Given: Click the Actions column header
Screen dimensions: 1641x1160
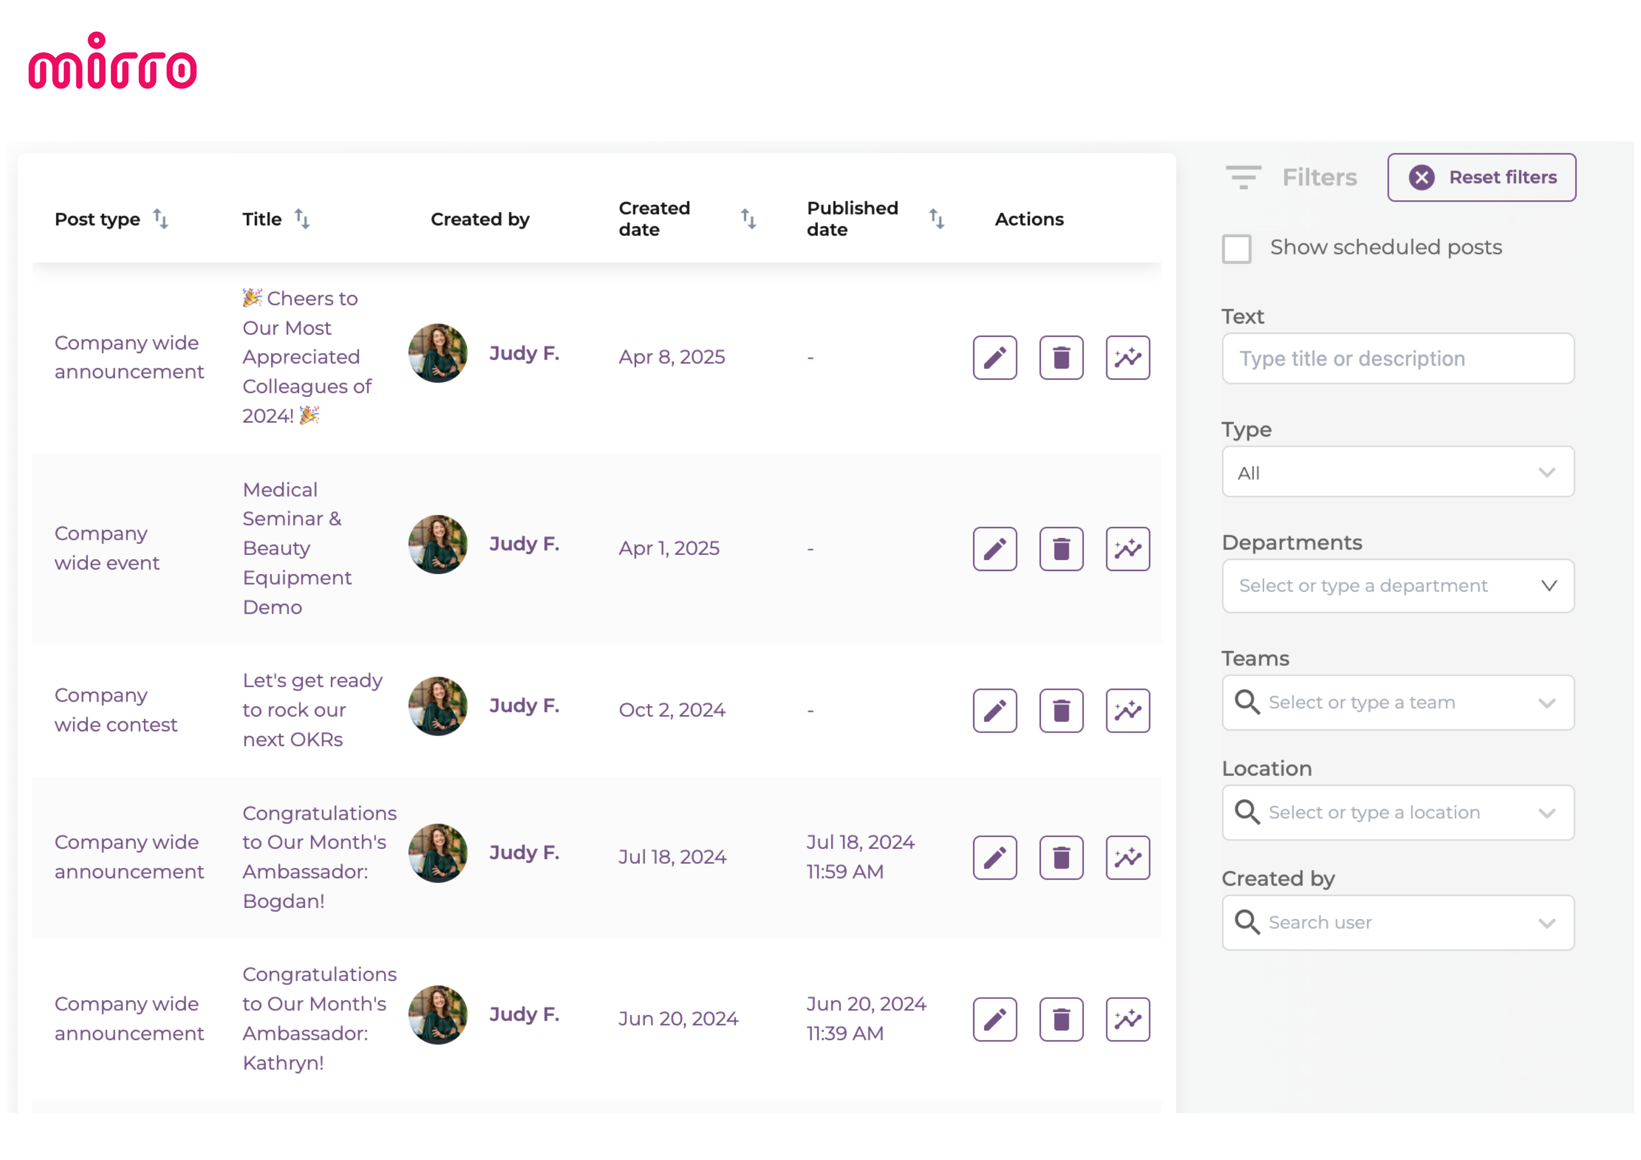Looking at the screenshot, I should 1029,219.
